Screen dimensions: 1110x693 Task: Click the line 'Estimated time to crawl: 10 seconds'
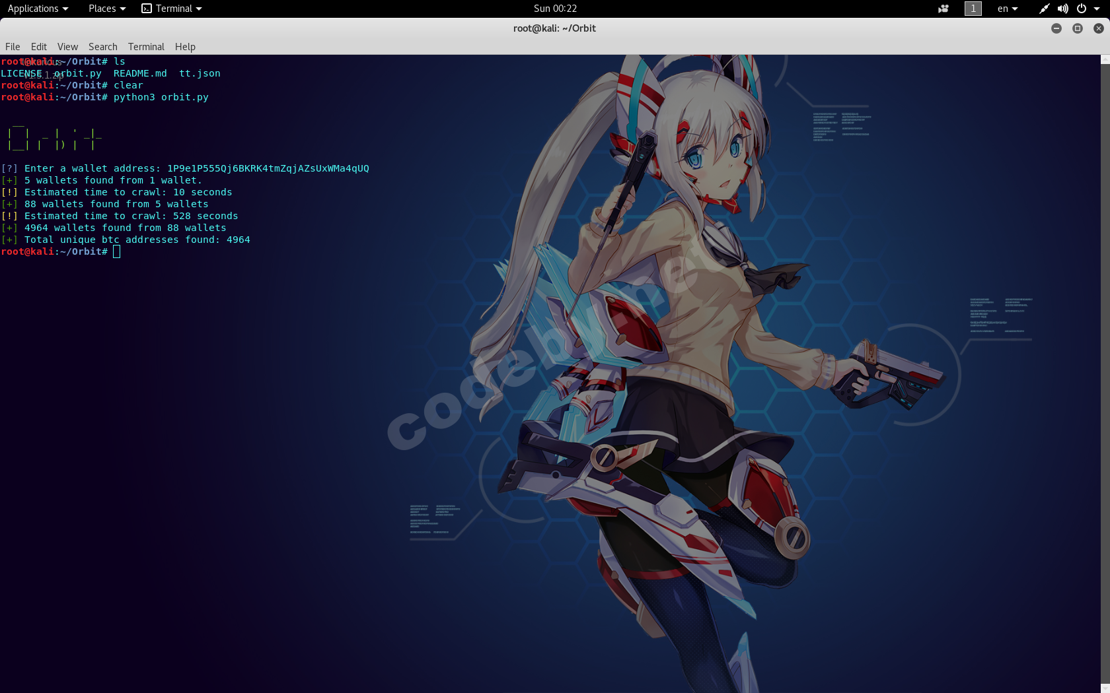pos(128,192)
